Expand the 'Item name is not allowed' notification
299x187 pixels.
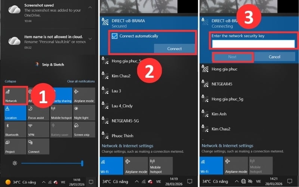pyautogui.click(x=90, y=38)
